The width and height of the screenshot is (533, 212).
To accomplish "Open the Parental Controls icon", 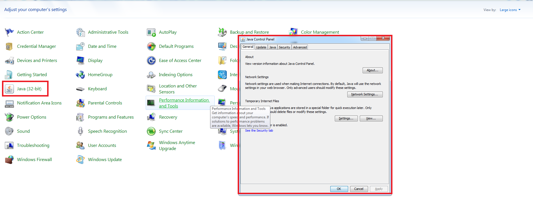I will (x=80, y=103).
